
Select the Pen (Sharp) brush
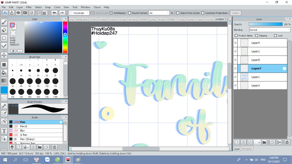coord(36,139)
